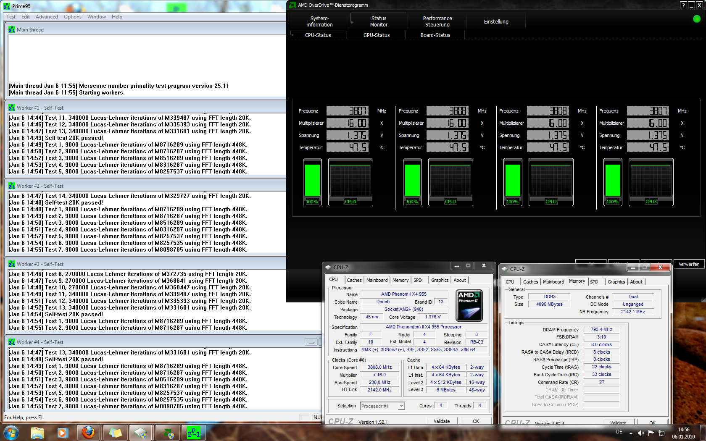Viewport: 706px width, 441px height.
Task: Minimize the Worker #4 Self-Test window
Action: (311, 342)
